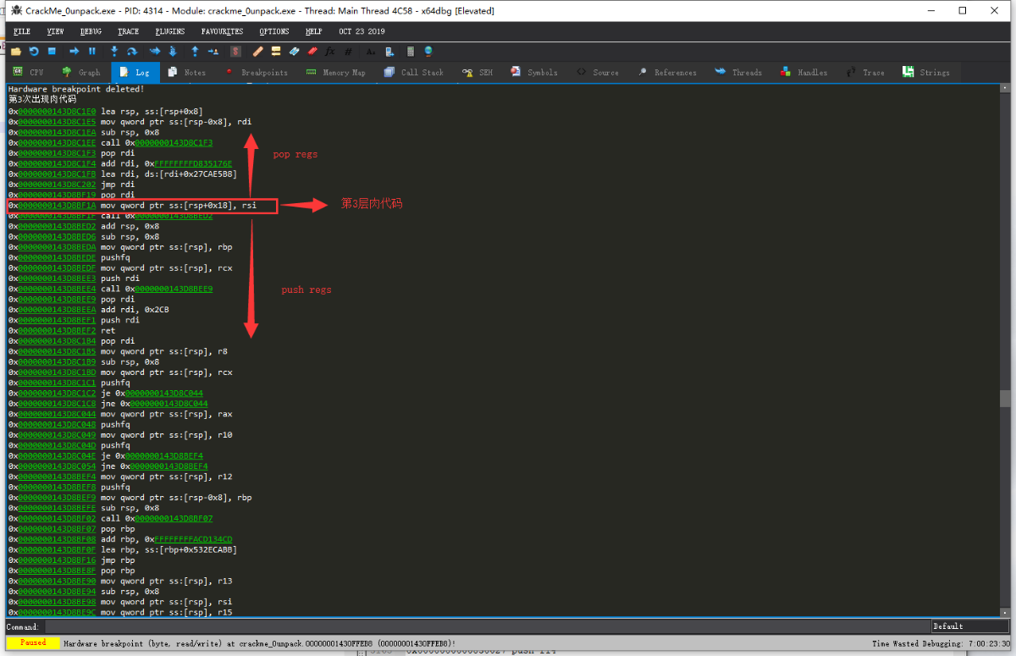Follow address link 0x0000000143D8C1E0
The width and height of the screenshot is (1016, 656).
(55, 112)
